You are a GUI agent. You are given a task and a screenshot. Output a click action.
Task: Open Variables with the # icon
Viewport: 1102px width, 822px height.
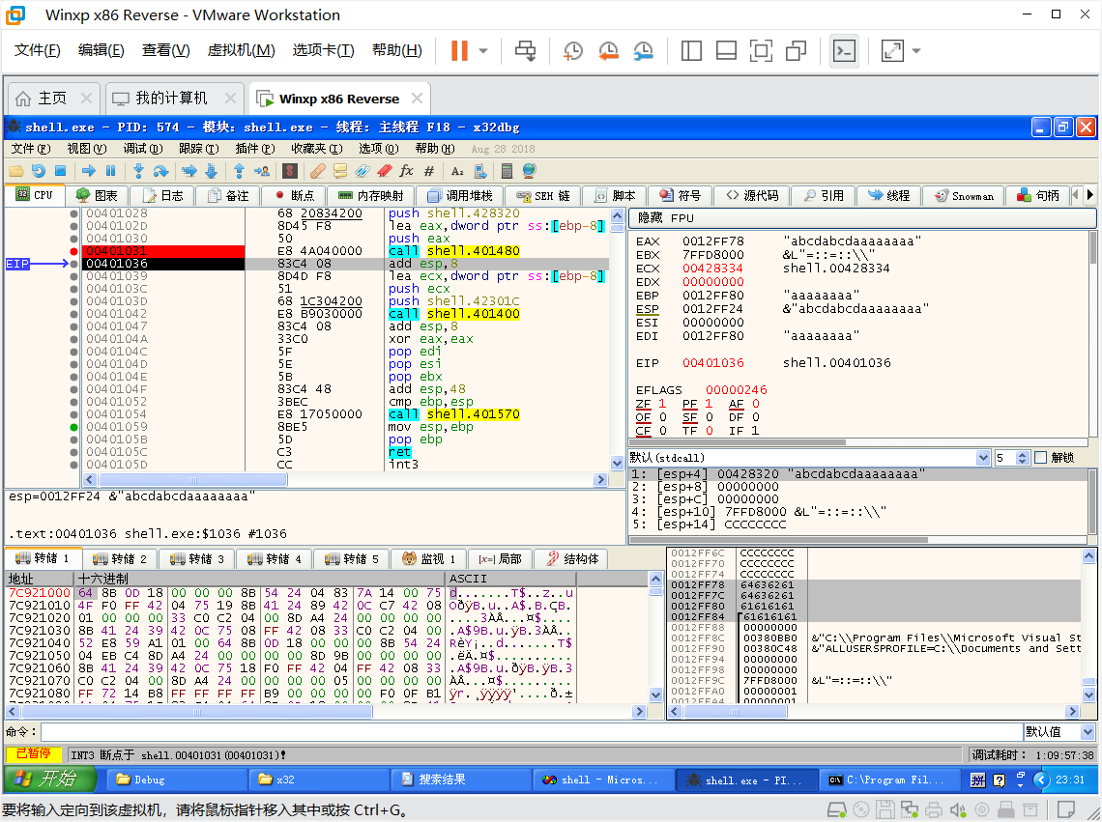coord(428,171)
